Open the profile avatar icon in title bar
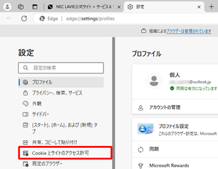The image size is (218, 169). click(7, 7)
